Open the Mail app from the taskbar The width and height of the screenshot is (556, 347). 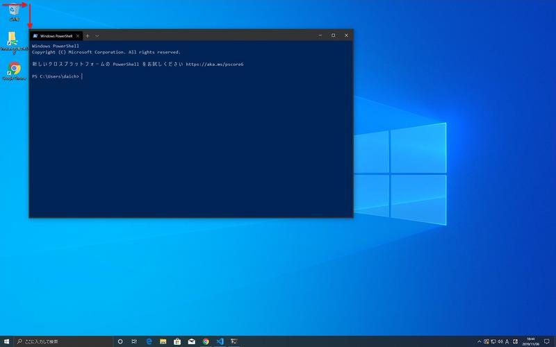point(192,341)
